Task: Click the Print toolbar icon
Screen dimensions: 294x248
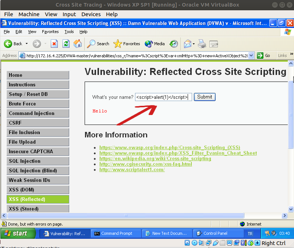Action: pyautogui.click(x=202, y=44)
